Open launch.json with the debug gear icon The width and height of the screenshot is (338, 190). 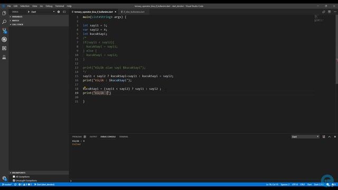pyautogui.click(x=59, y=12)
